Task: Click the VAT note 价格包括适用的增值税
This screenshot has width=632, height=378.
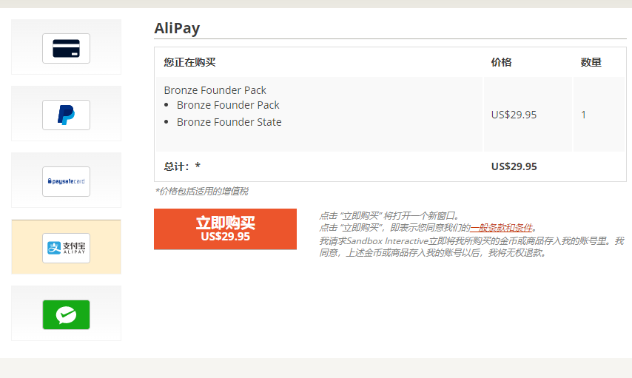Action: point(201,191)
